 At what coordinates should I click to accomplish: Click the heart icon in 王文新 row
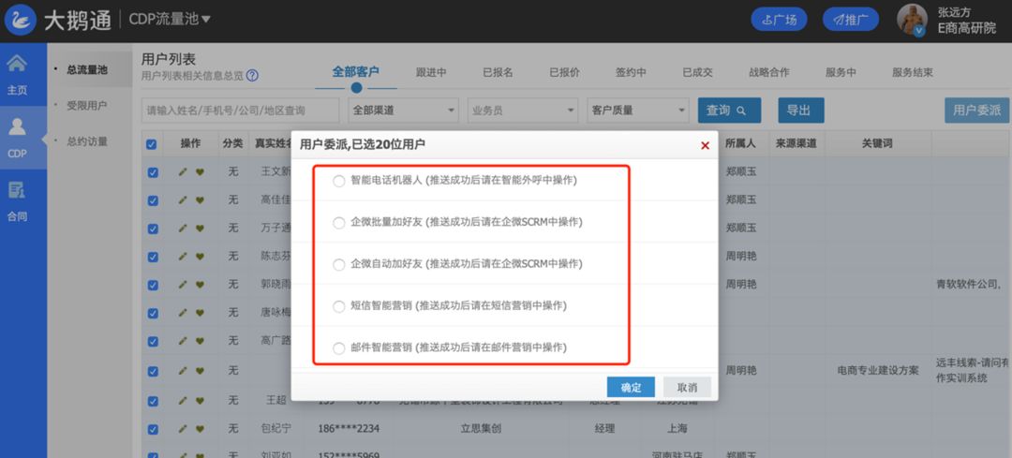tap(200, 172)
